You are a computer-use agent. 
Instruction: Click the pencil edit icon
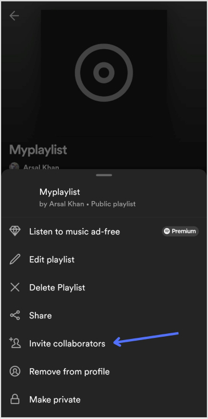[x=15, y=260]
